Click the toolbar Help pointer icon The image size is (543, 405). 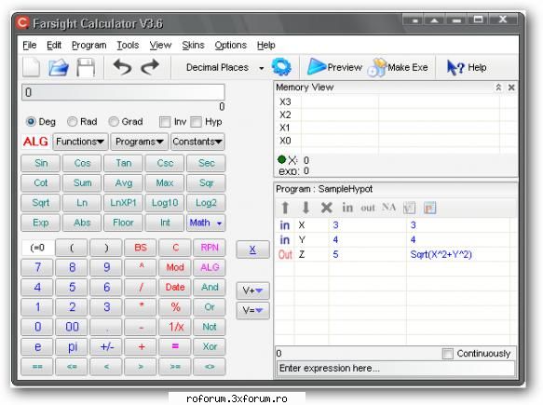click(x=466, y=67)
